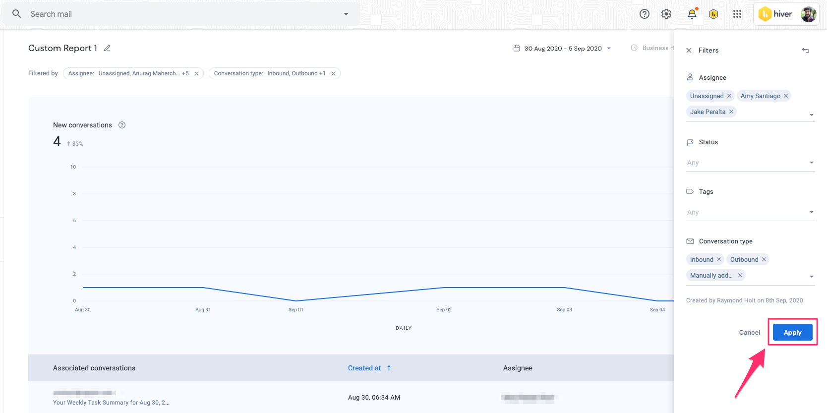Click the Custom Report 1 title
The height and width of the screenshot is (413, 827).
pos(62,48)
